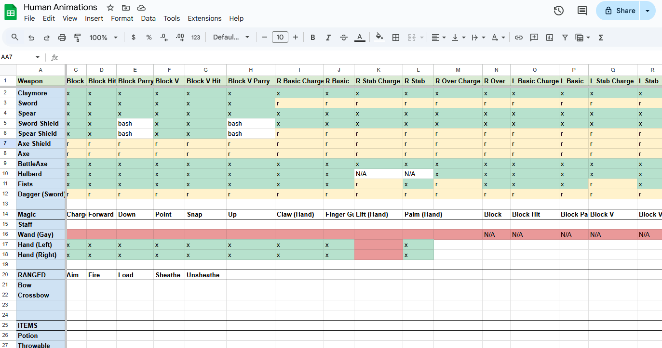The height and width of the screenshot is (348, 662).
Task: Open the Name box dropdown arrow
Action: point(38,57)
